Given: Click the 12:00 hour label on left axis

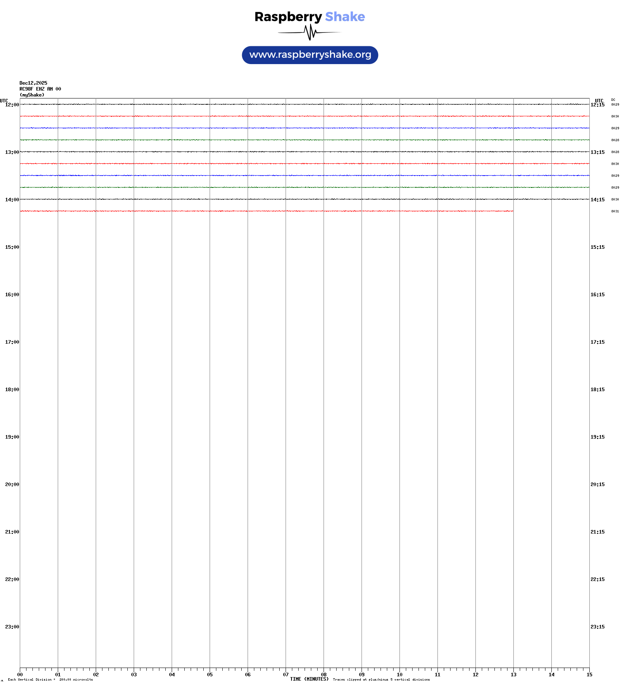Looking at the screenshot, I should (x=12, y=105).
